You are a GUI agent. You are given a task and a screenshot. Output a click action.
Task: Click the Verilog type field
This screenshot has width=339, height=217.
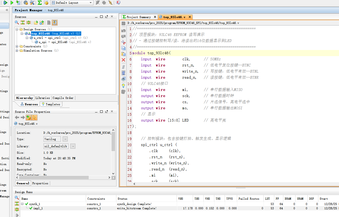coord(52,139)
